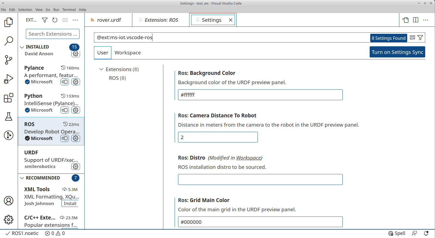The width and height of the screenshot is (435, 238).
Task: Open the settings filter funnel
Action: click(420, 38)
